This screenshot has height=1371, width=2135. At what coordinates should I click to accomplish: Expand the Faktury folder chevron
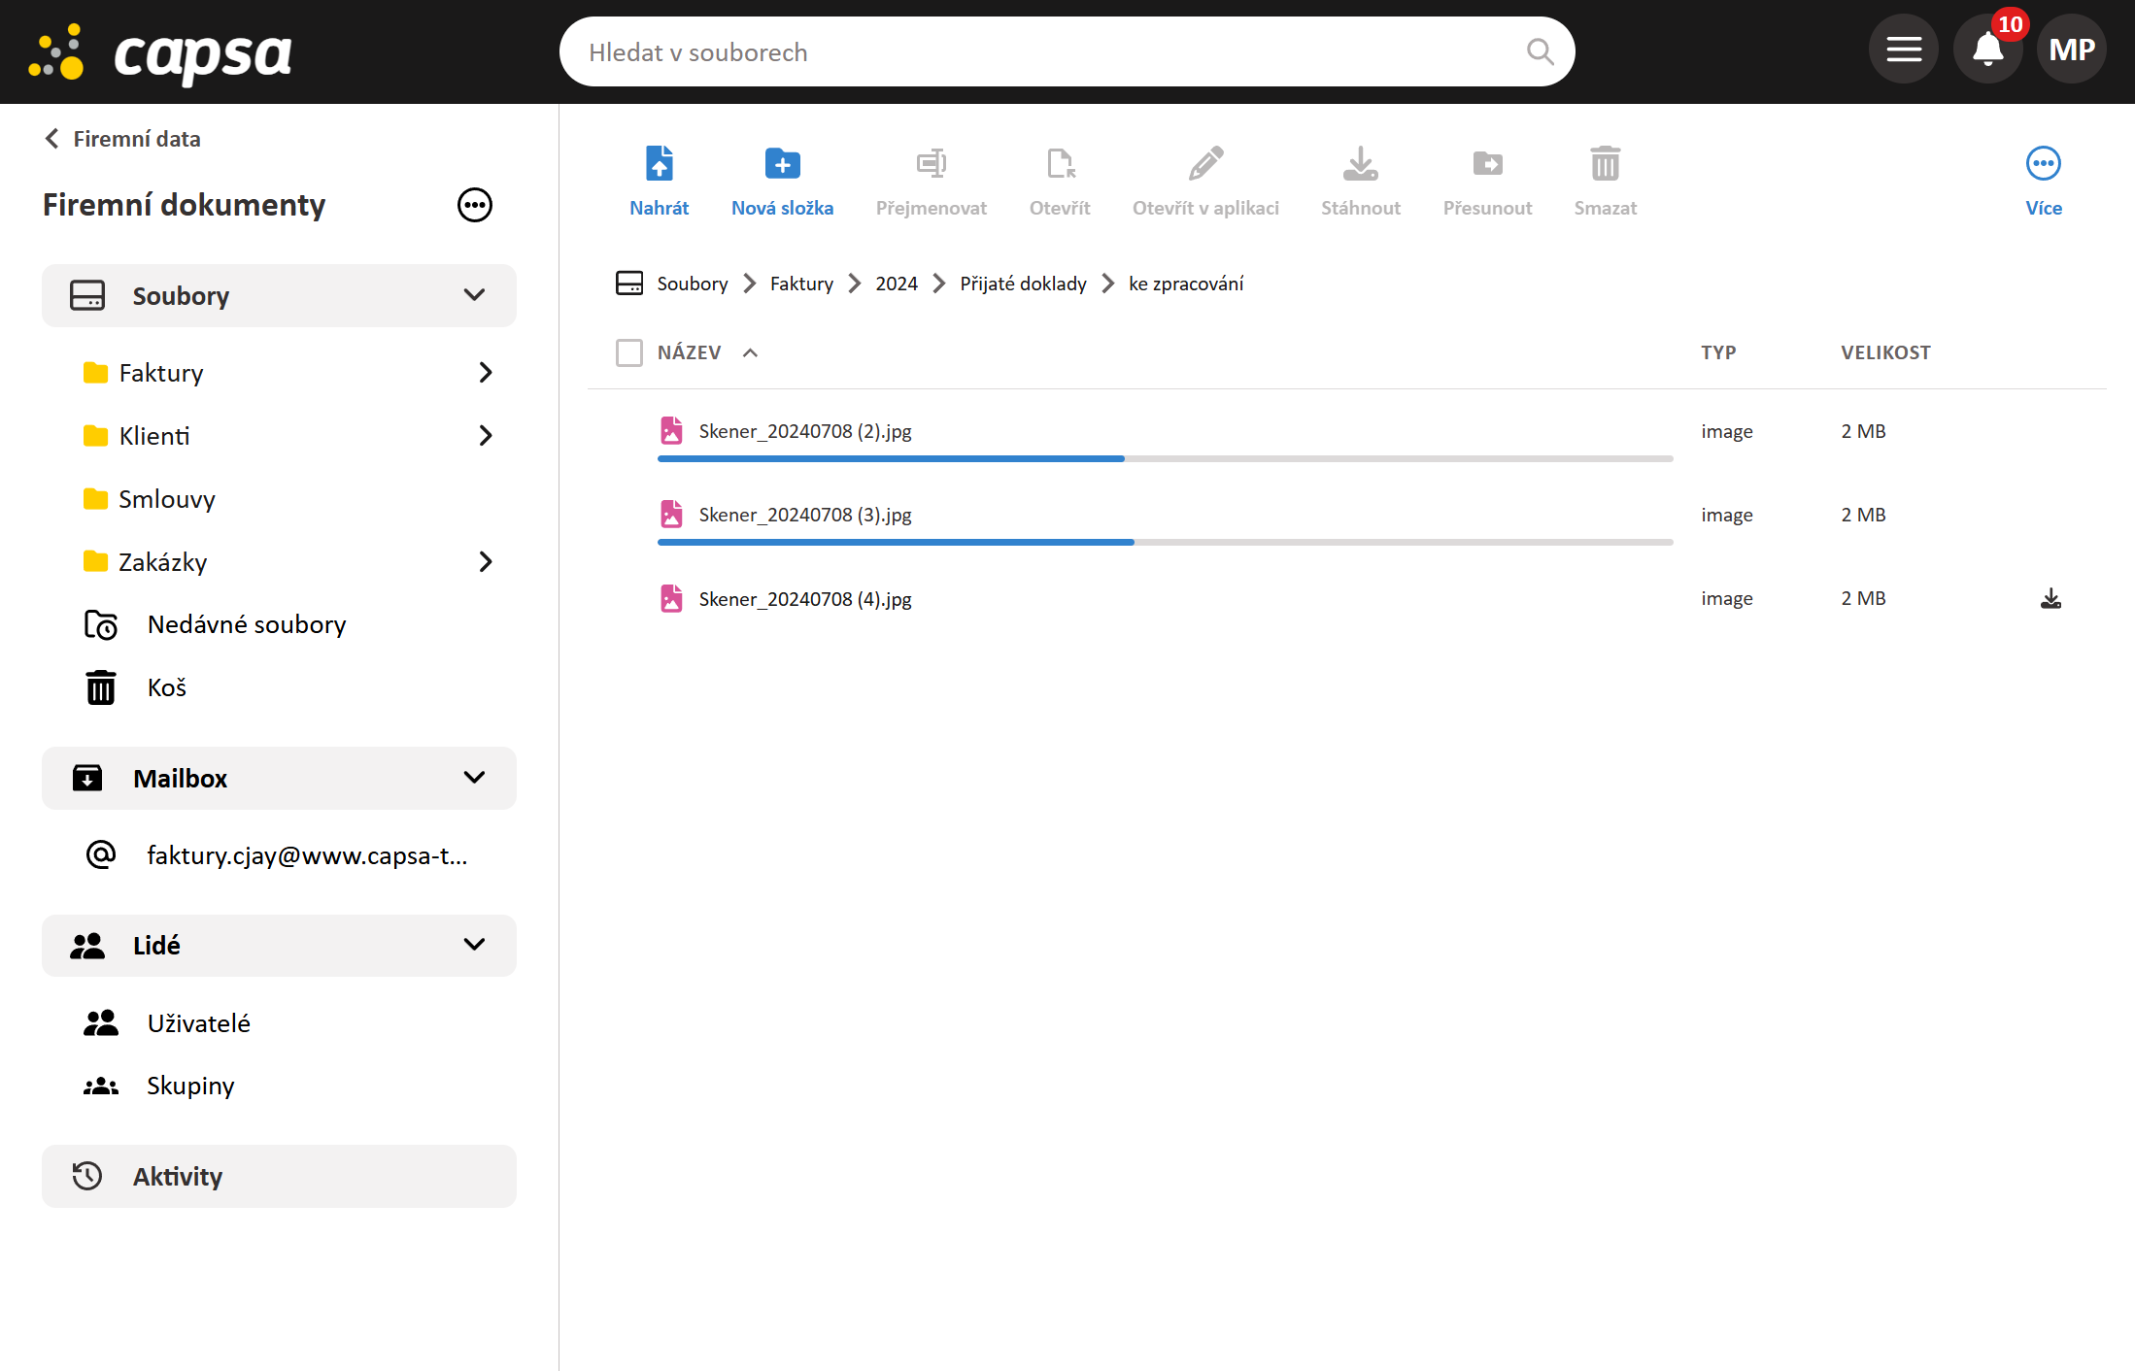click(486, 373)
